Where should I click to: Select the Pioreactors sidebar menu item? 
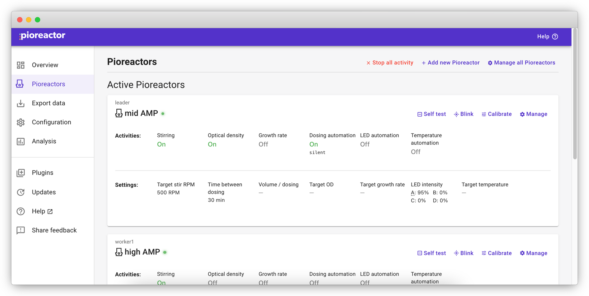(x=53, y=84)
